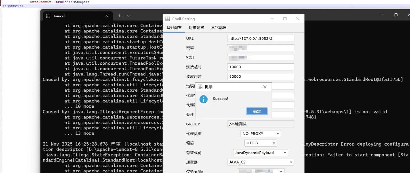Close the Shell Setting window
410x173 pixels.
pos(298,19)
